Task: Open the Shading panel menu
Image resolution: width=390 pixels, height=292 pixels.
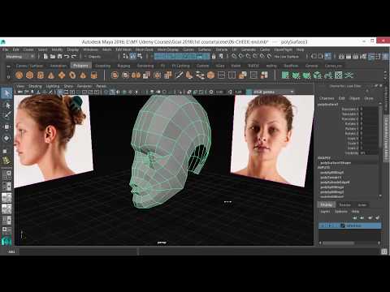Action: pyautogui.click(x=35, y=86)
